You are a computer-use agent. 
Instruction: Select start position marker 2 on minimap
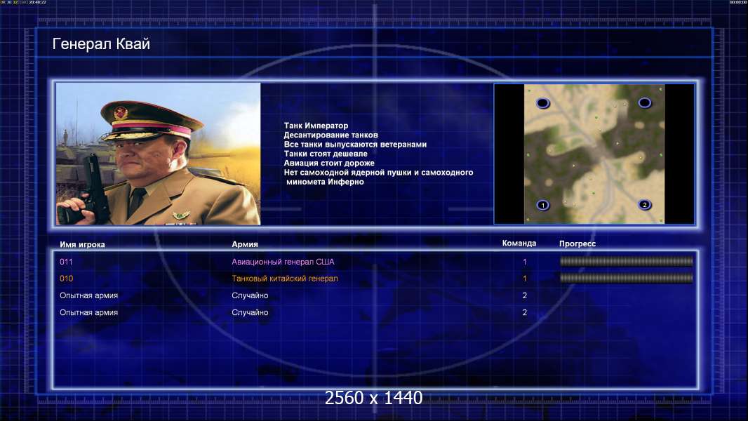point(644,205)
